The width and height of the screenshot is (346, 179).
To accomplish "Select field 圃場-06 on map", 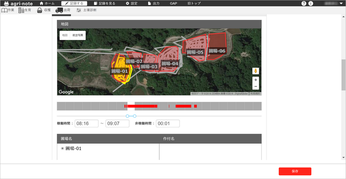I will 217,51.
